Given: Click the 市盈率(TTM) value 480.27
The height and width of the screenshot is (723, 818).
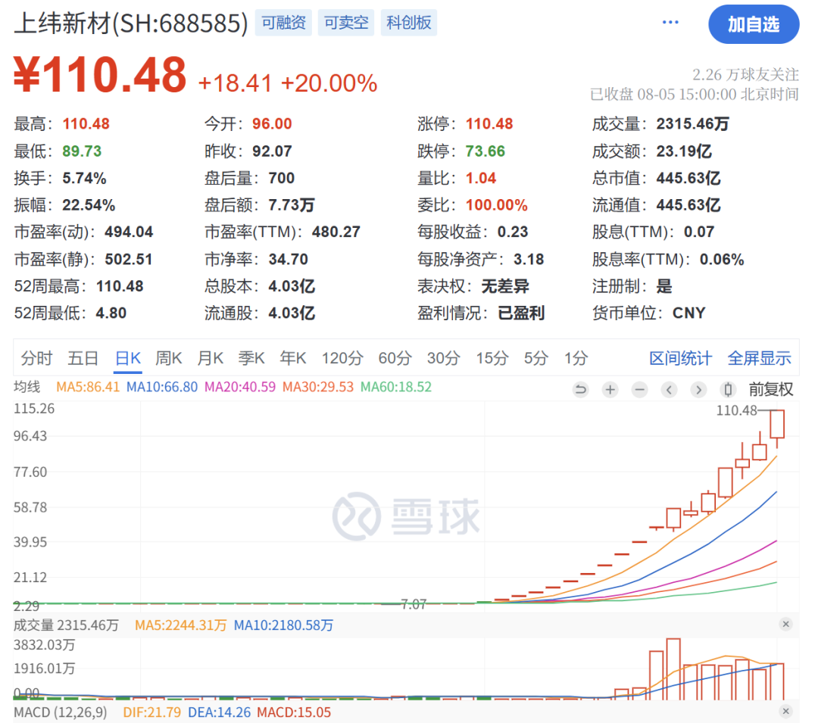Looking at the screenshot, I should coord(336,232).
